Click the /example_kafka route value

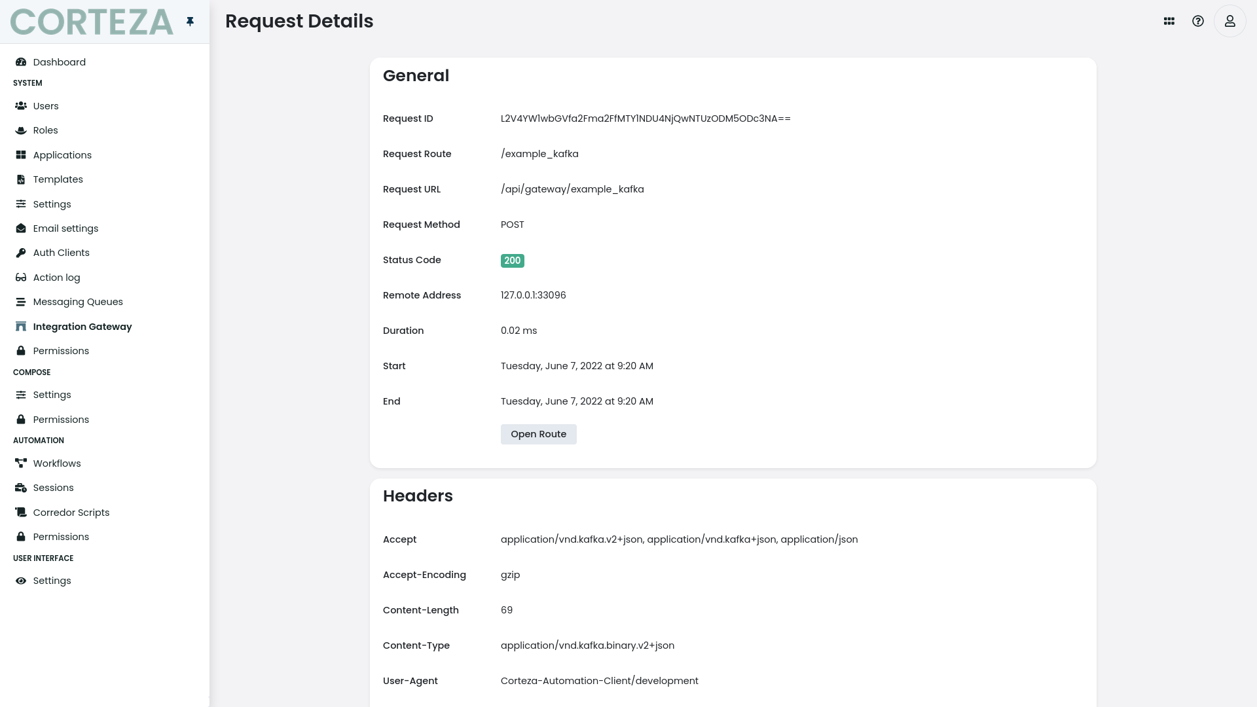tap(539, 154)
